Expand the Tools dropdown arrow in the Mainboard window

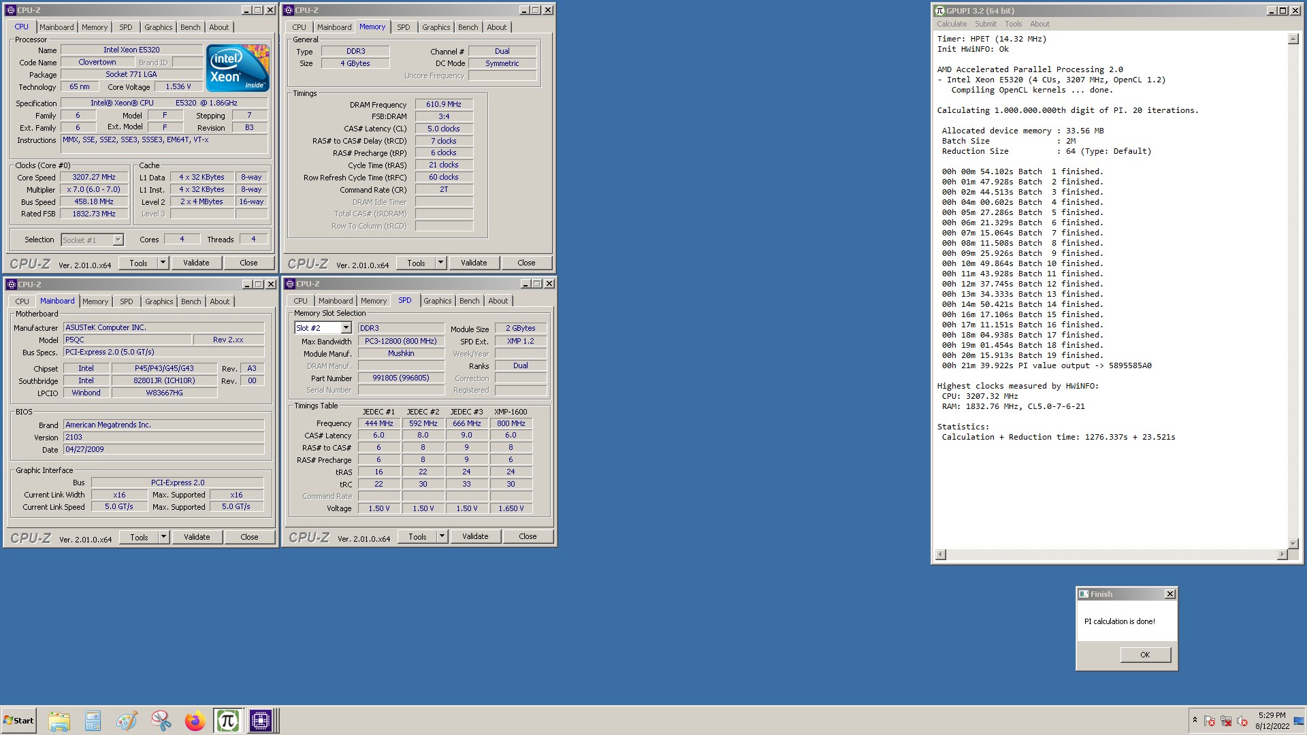tap(163, 537)
